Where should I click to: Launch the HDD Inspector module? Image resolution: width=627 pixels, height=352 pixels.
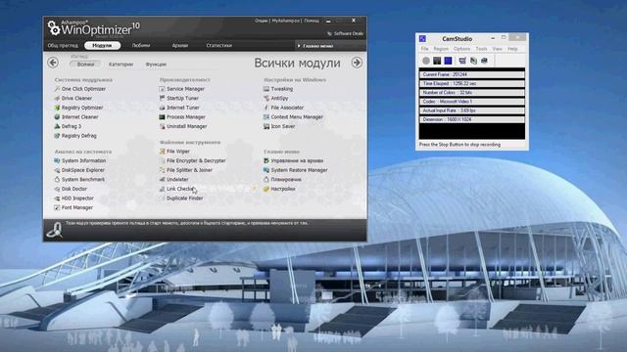coord(77,198)
